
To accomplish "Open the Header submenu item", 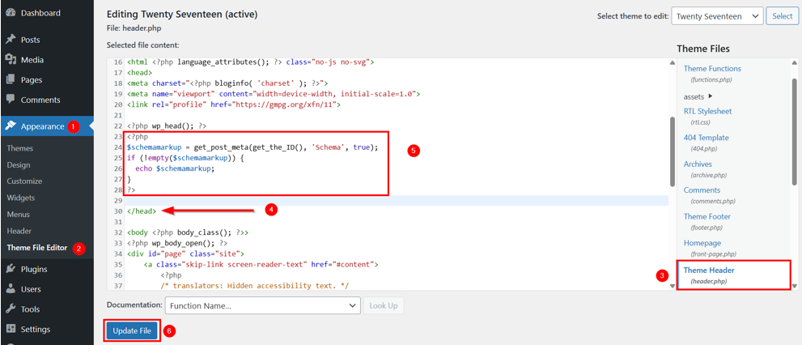I will [19, 231].
